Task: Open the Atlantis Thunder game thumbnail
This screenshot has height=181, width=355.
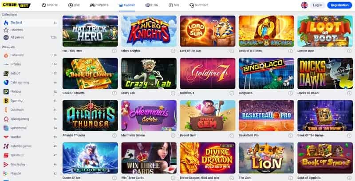Action: point(90,116)
